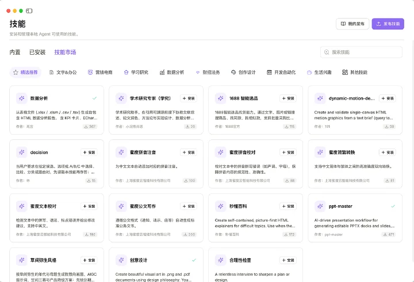Open the ppt-master skill title
Viewport: 414px width, 282px height.
point(340,206)
